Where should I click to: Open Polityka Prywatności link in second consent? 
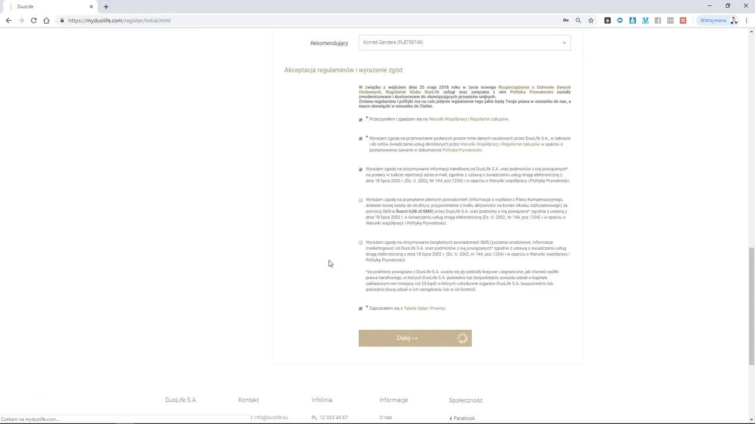click(462, 150)
